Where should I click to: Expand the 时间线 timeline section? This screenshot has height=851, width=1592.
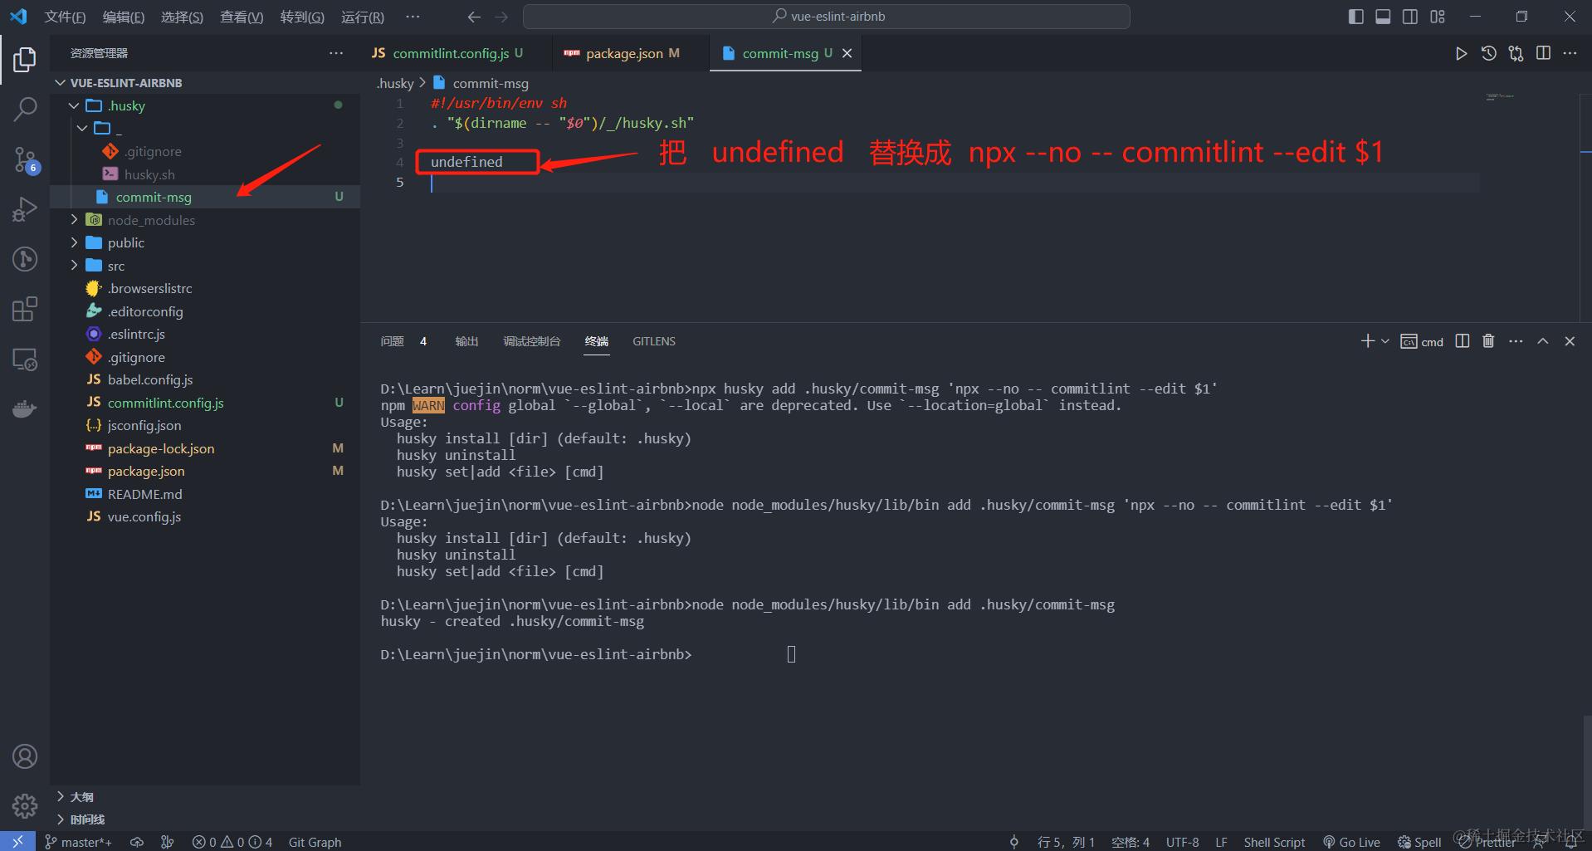205,819
